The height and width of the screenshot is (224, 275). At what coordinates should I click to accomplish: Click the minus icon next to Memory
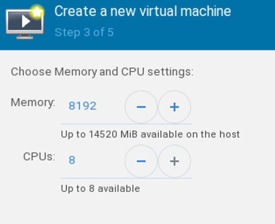point(141,107)
